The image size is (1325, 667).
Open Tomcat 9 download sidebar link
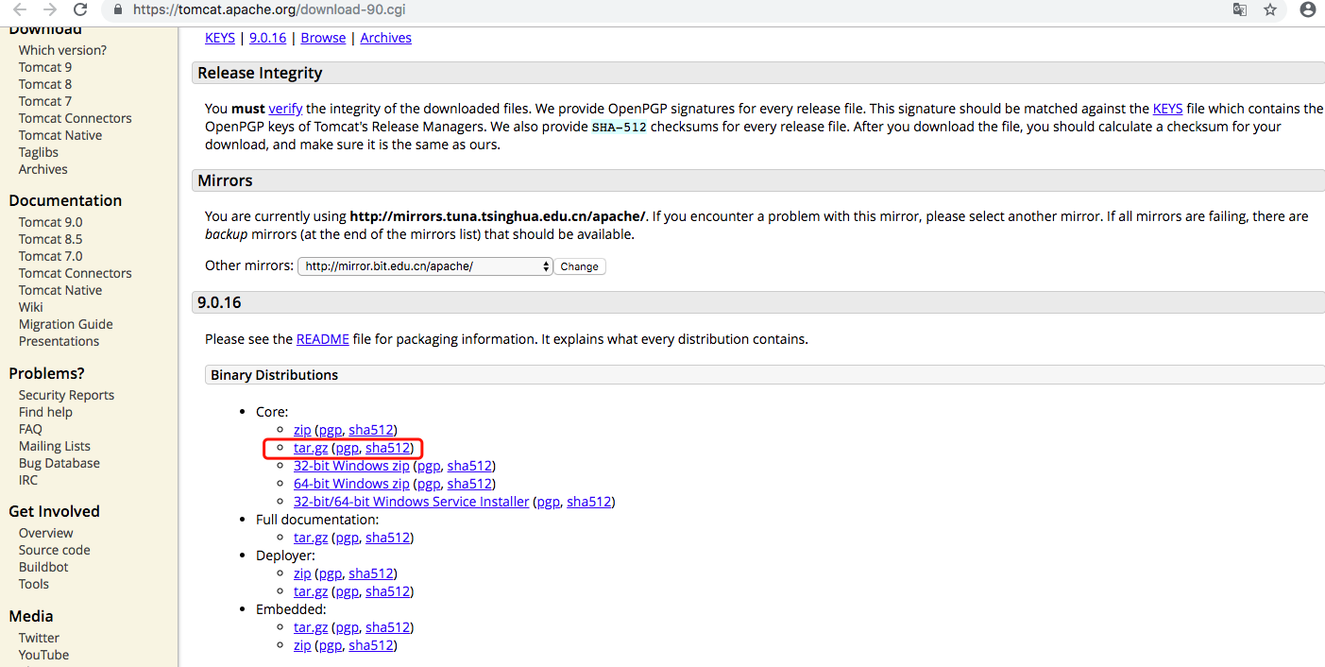click(x=45, y=67)
